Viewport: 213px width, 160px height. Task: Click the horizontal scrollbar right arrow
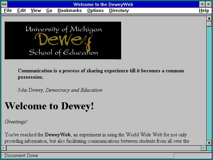click(203, 148)
